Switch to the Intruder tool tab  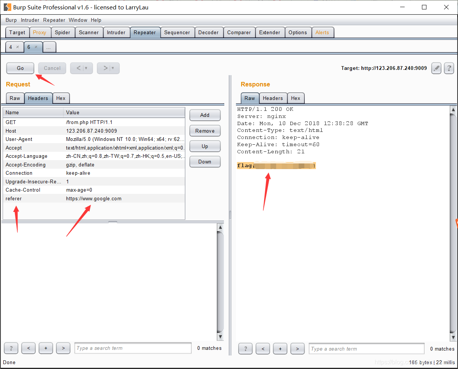(116, 33)
